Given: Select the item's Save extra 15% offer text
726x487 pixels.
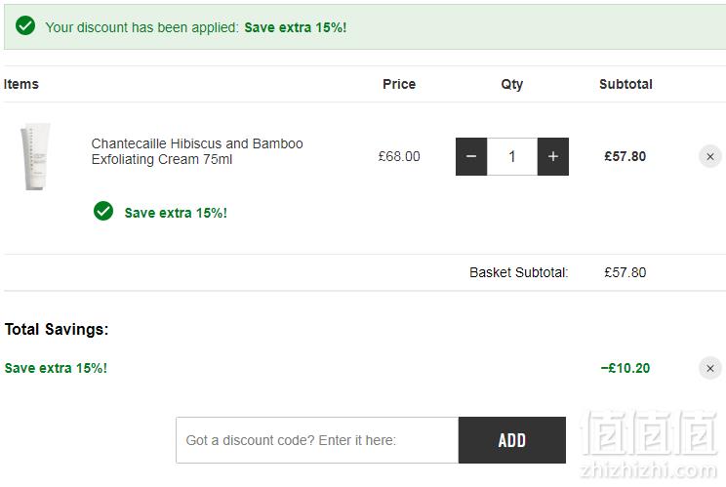Looking at the screenshot, I should tap(176, 213).
